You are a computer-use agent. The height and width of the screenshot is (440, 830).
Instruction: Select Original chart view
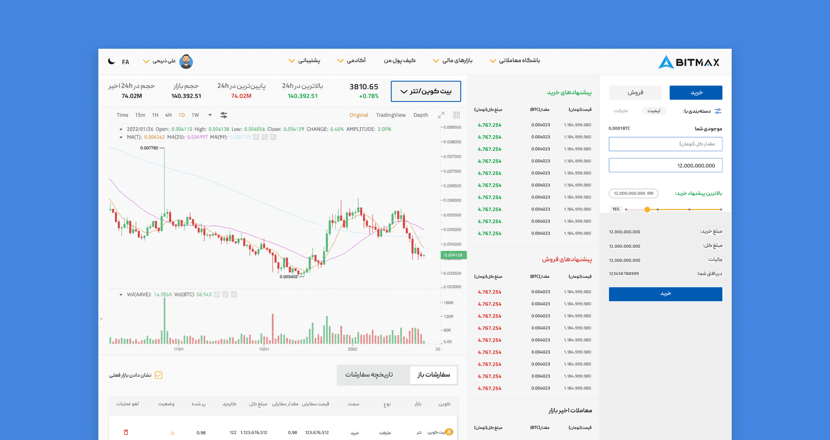click(359, 115)
